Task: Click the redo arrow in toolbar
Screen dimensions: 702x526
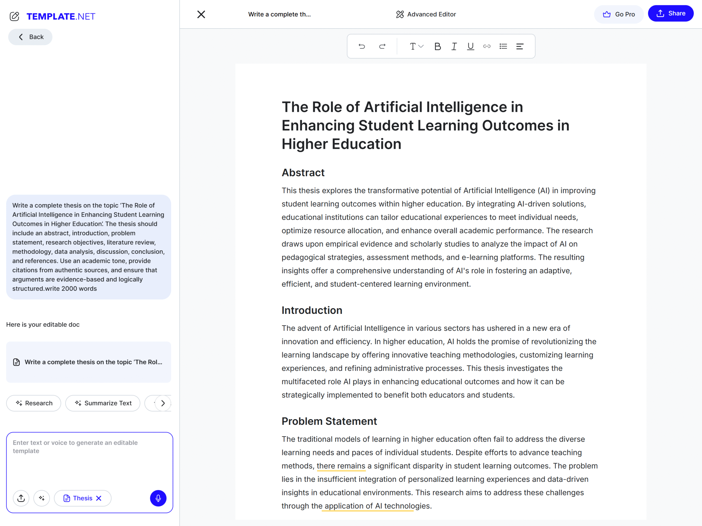Action: 382,46
